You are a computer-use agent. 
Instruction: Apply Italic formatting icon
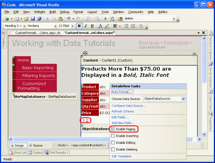coord(86,26)
